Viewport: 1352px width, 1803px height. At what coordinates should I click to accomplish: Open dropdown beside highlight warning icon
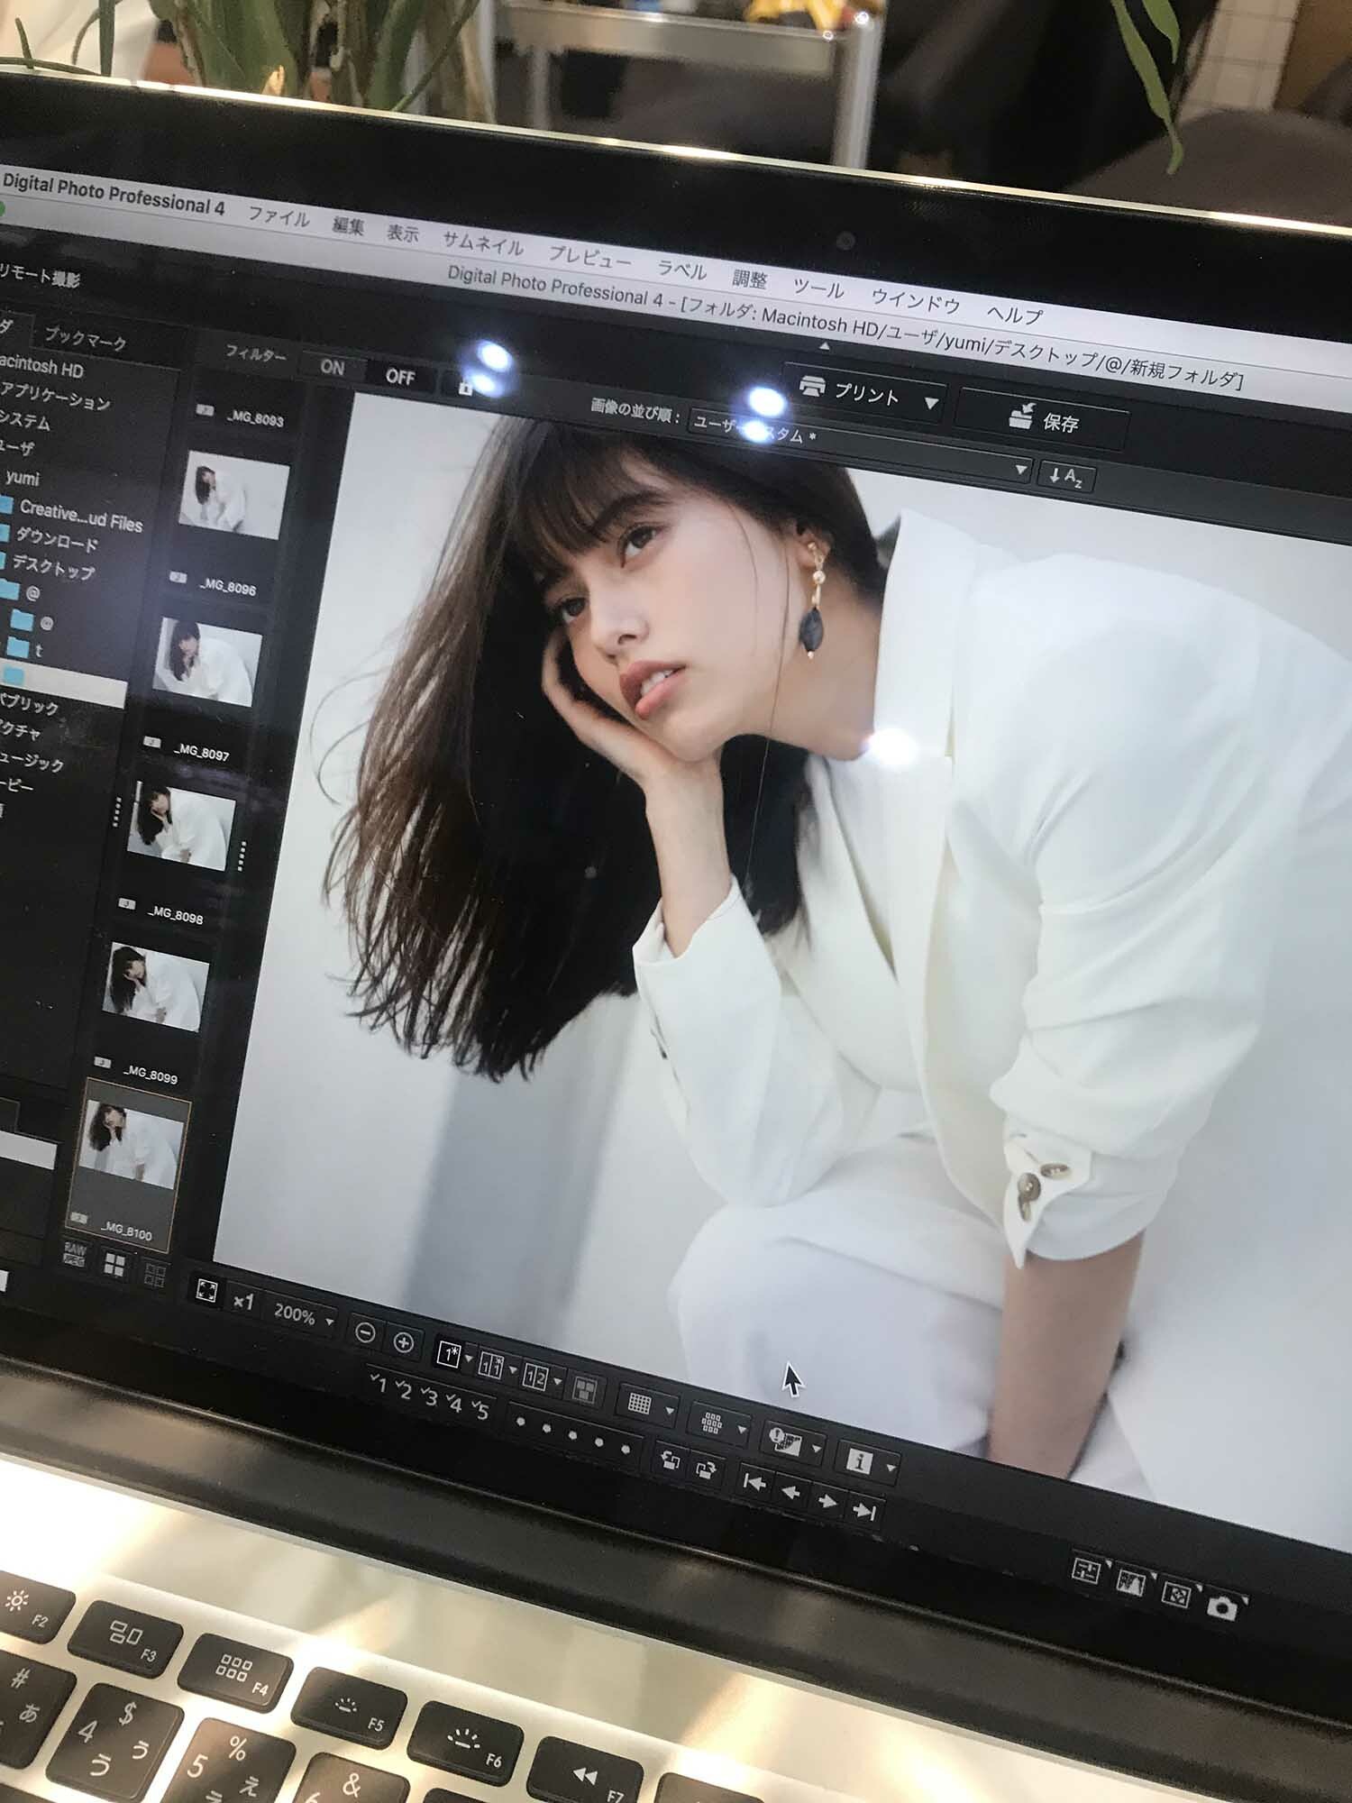pyautogui.click(x=816, y=1450)
